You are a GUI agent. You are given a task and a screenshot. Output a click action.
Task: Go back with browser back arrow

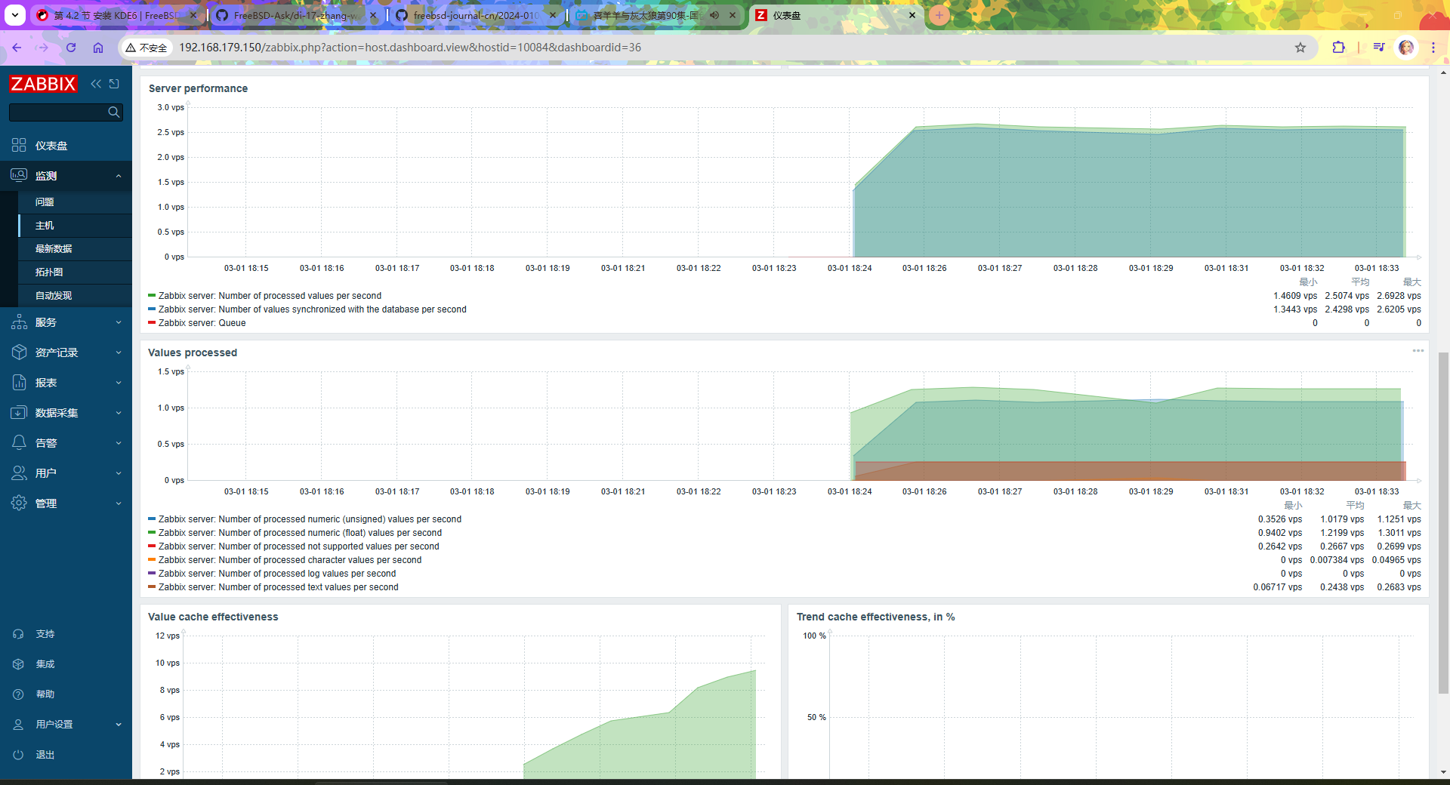click(x=17, y=48)
